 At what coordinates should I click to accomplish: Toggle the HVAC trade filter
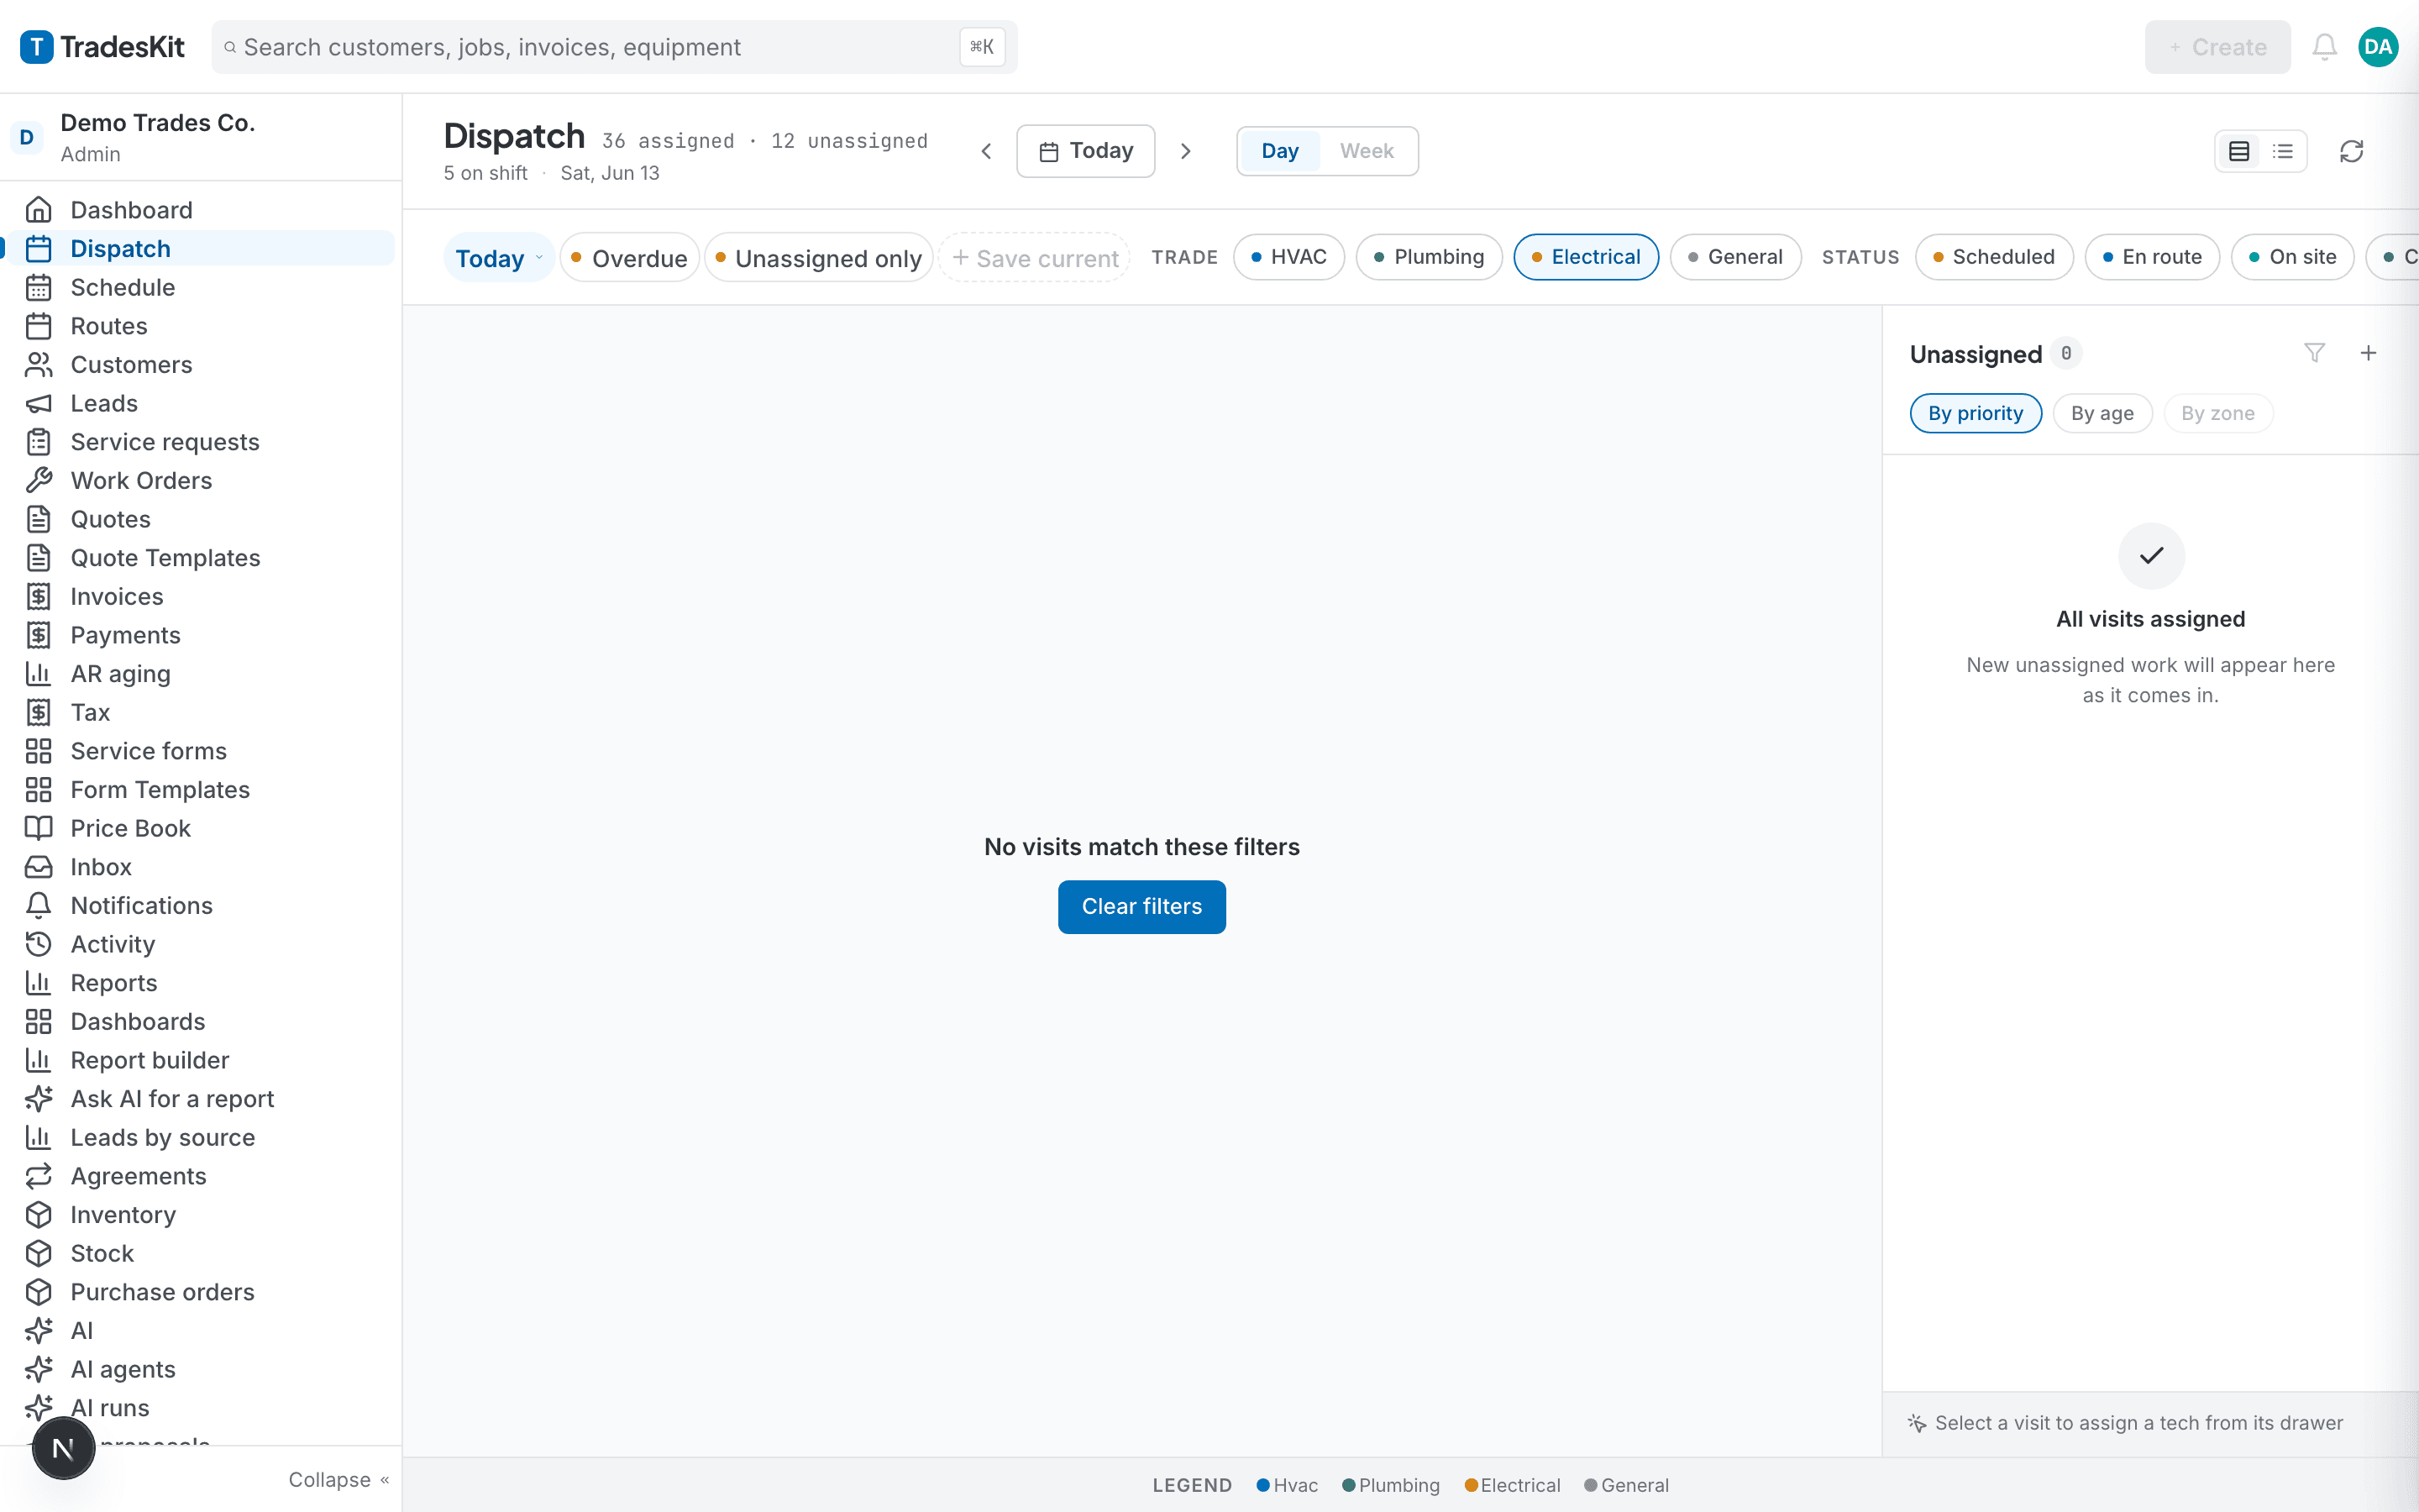(x=1288, y=257)
